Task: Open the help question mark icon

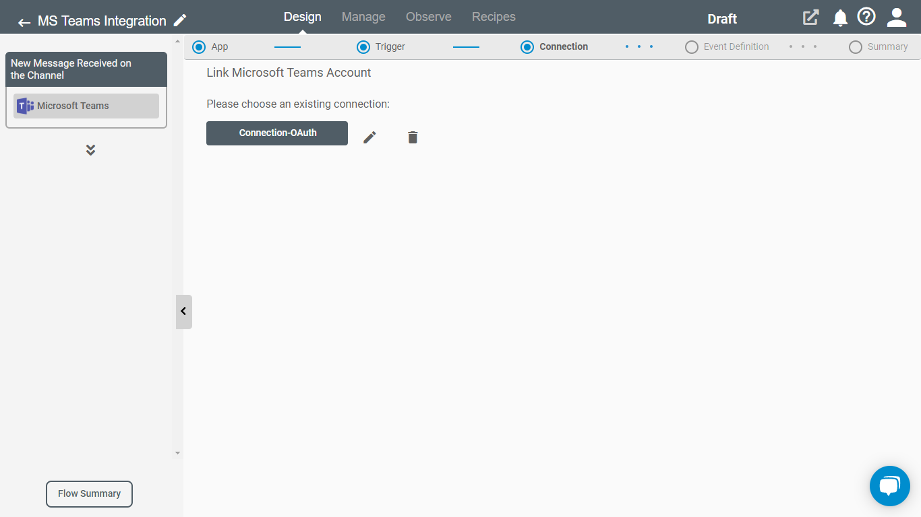Action: point(866,17)
